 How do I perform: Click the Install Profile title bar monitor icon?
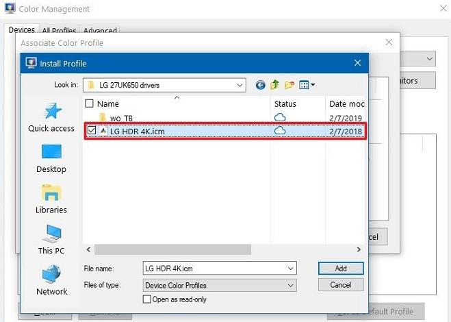point(31,63)
